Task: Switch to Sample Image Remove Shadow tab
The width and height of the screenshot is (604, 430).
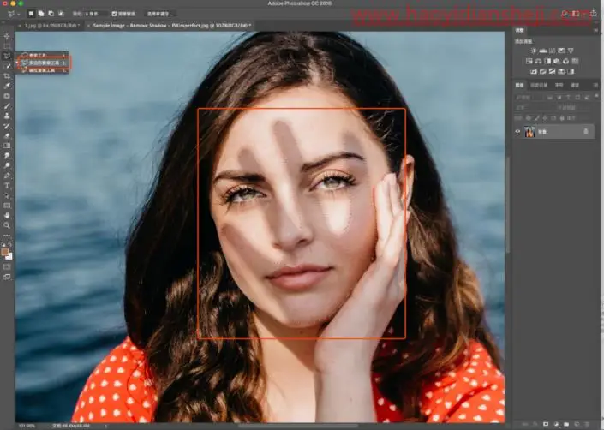Action: coord(170,26)
